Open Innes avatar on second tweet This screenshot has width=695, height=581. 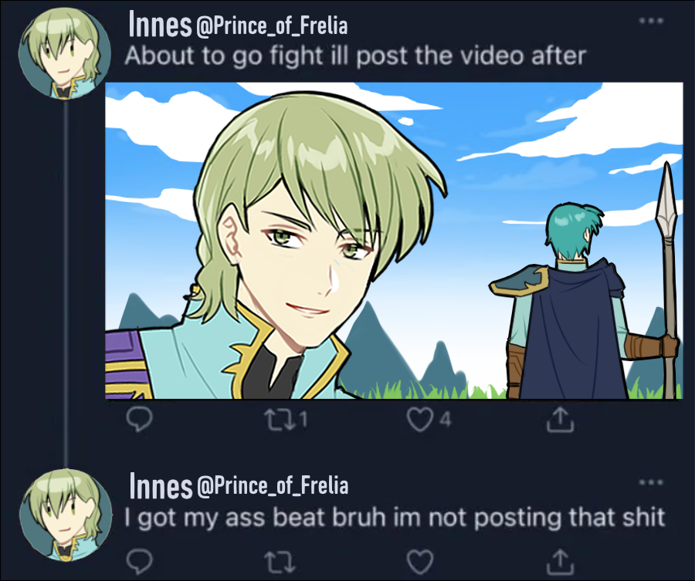[x=66, y=515]
